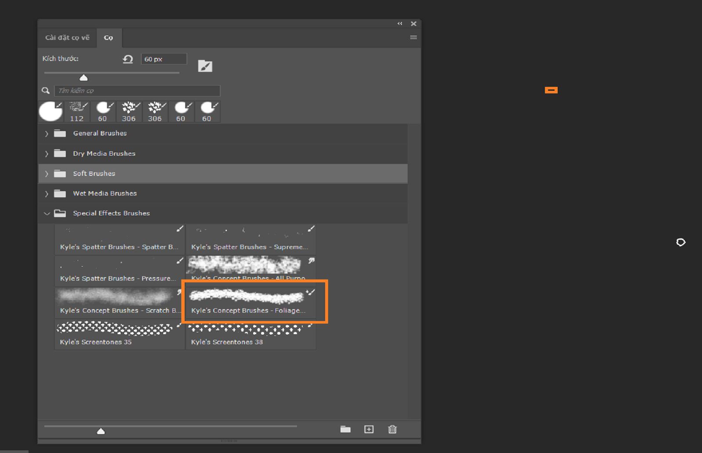
Task: Close the brushes panel
Action: tap(413, 24)
